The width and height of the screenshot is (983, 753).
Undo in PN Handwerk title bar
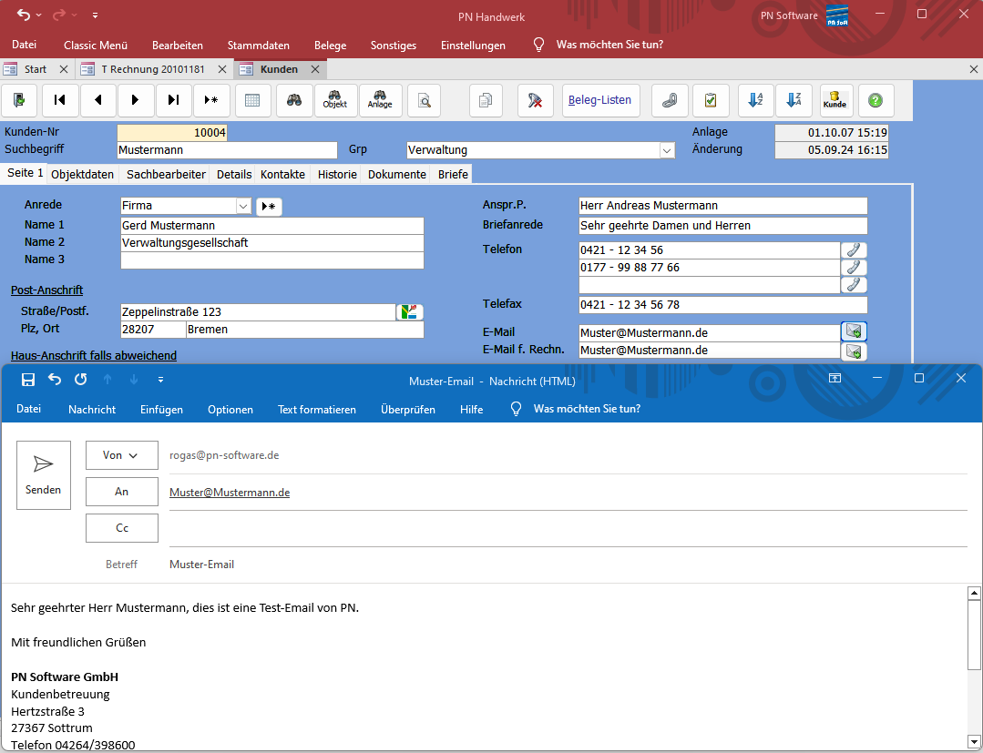(24, 15)
